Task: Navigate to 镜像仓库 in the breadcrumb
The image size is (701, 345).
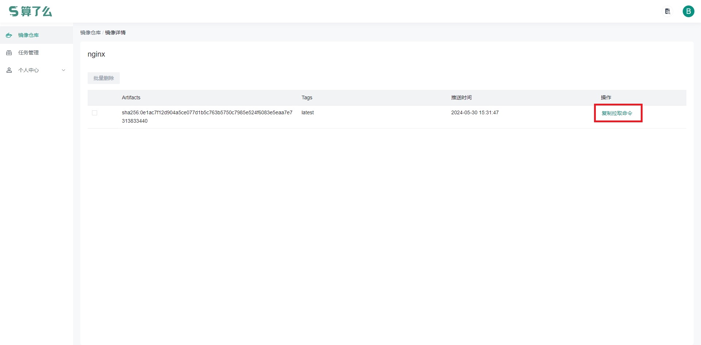Action: [90, 32]
